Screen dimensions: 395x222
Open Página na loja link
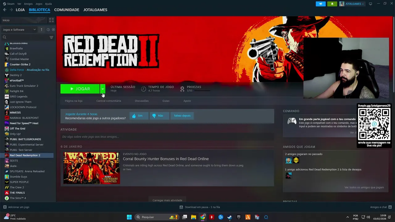(73, 101)
